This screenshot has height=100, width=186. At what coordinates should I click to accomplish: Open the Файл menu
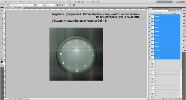tap(6, 2)
